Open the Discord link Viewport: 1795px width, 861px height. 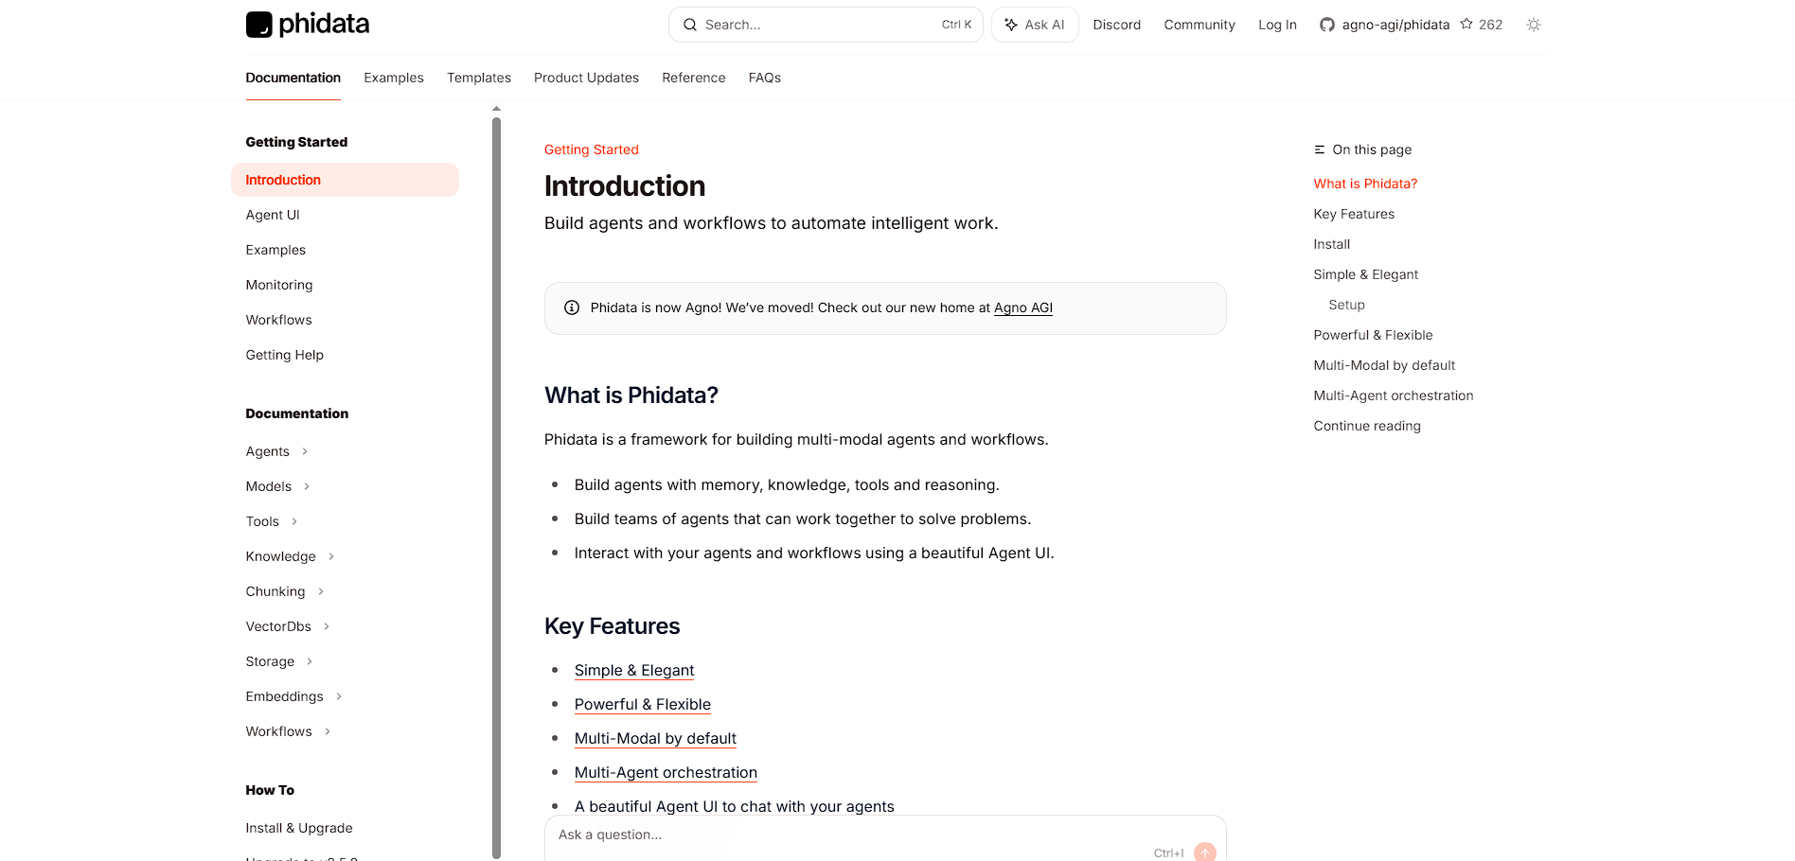click(x=1117, y=25)
